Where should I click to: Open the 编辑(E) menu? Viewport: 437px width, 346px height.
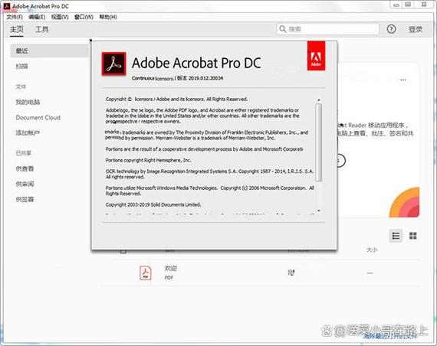[x=37, y=17]
